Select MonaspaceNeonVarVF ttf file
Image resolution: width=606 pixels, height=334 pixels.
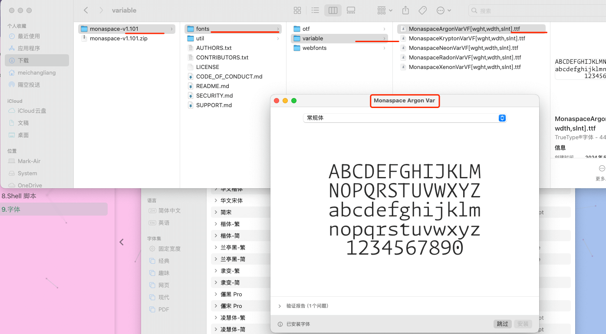pos(471,48)
